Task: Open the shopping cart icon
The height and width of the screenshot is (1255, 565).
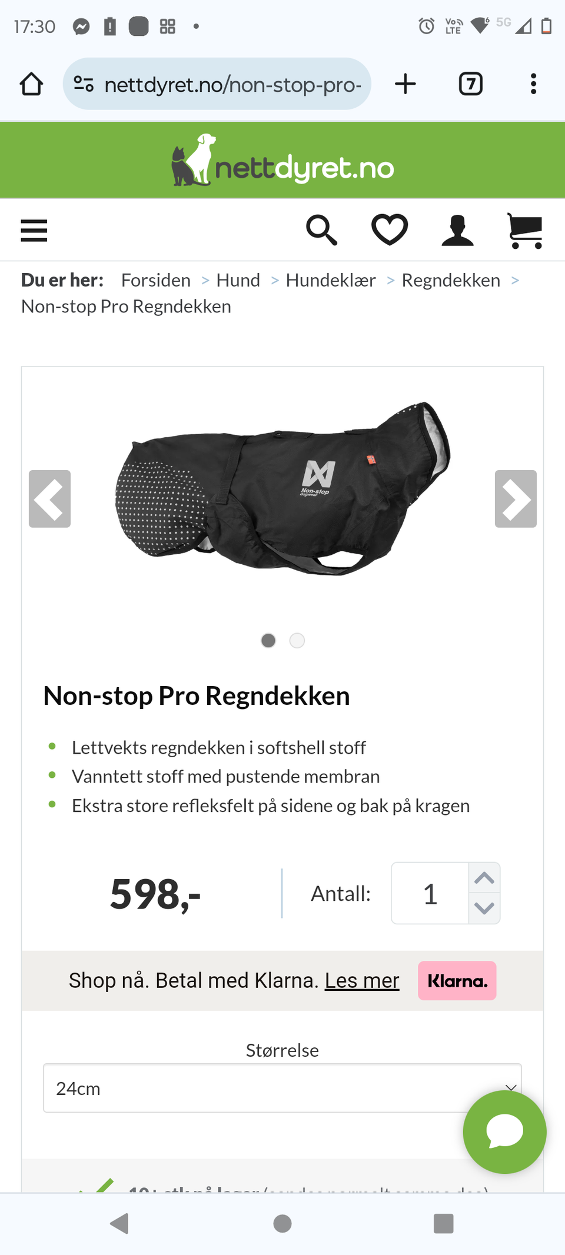Action: (525, 231)
